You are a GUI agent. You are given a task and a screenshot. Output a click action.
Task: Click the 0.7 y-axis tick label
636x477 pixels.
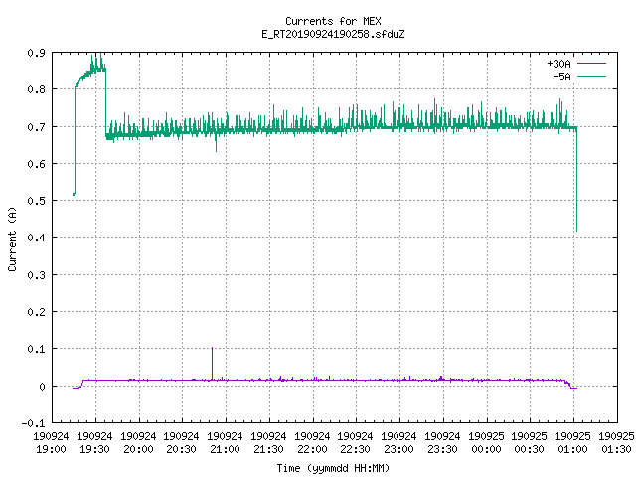click(36, 127)
